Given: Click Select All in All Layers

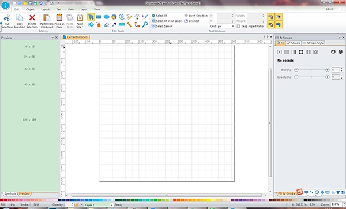Looking at the screenshot, I should pos(167,21).
